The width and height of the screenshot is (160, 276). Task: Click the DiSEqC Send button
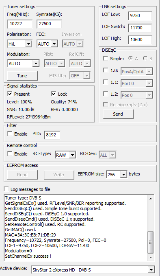point(118,114)
